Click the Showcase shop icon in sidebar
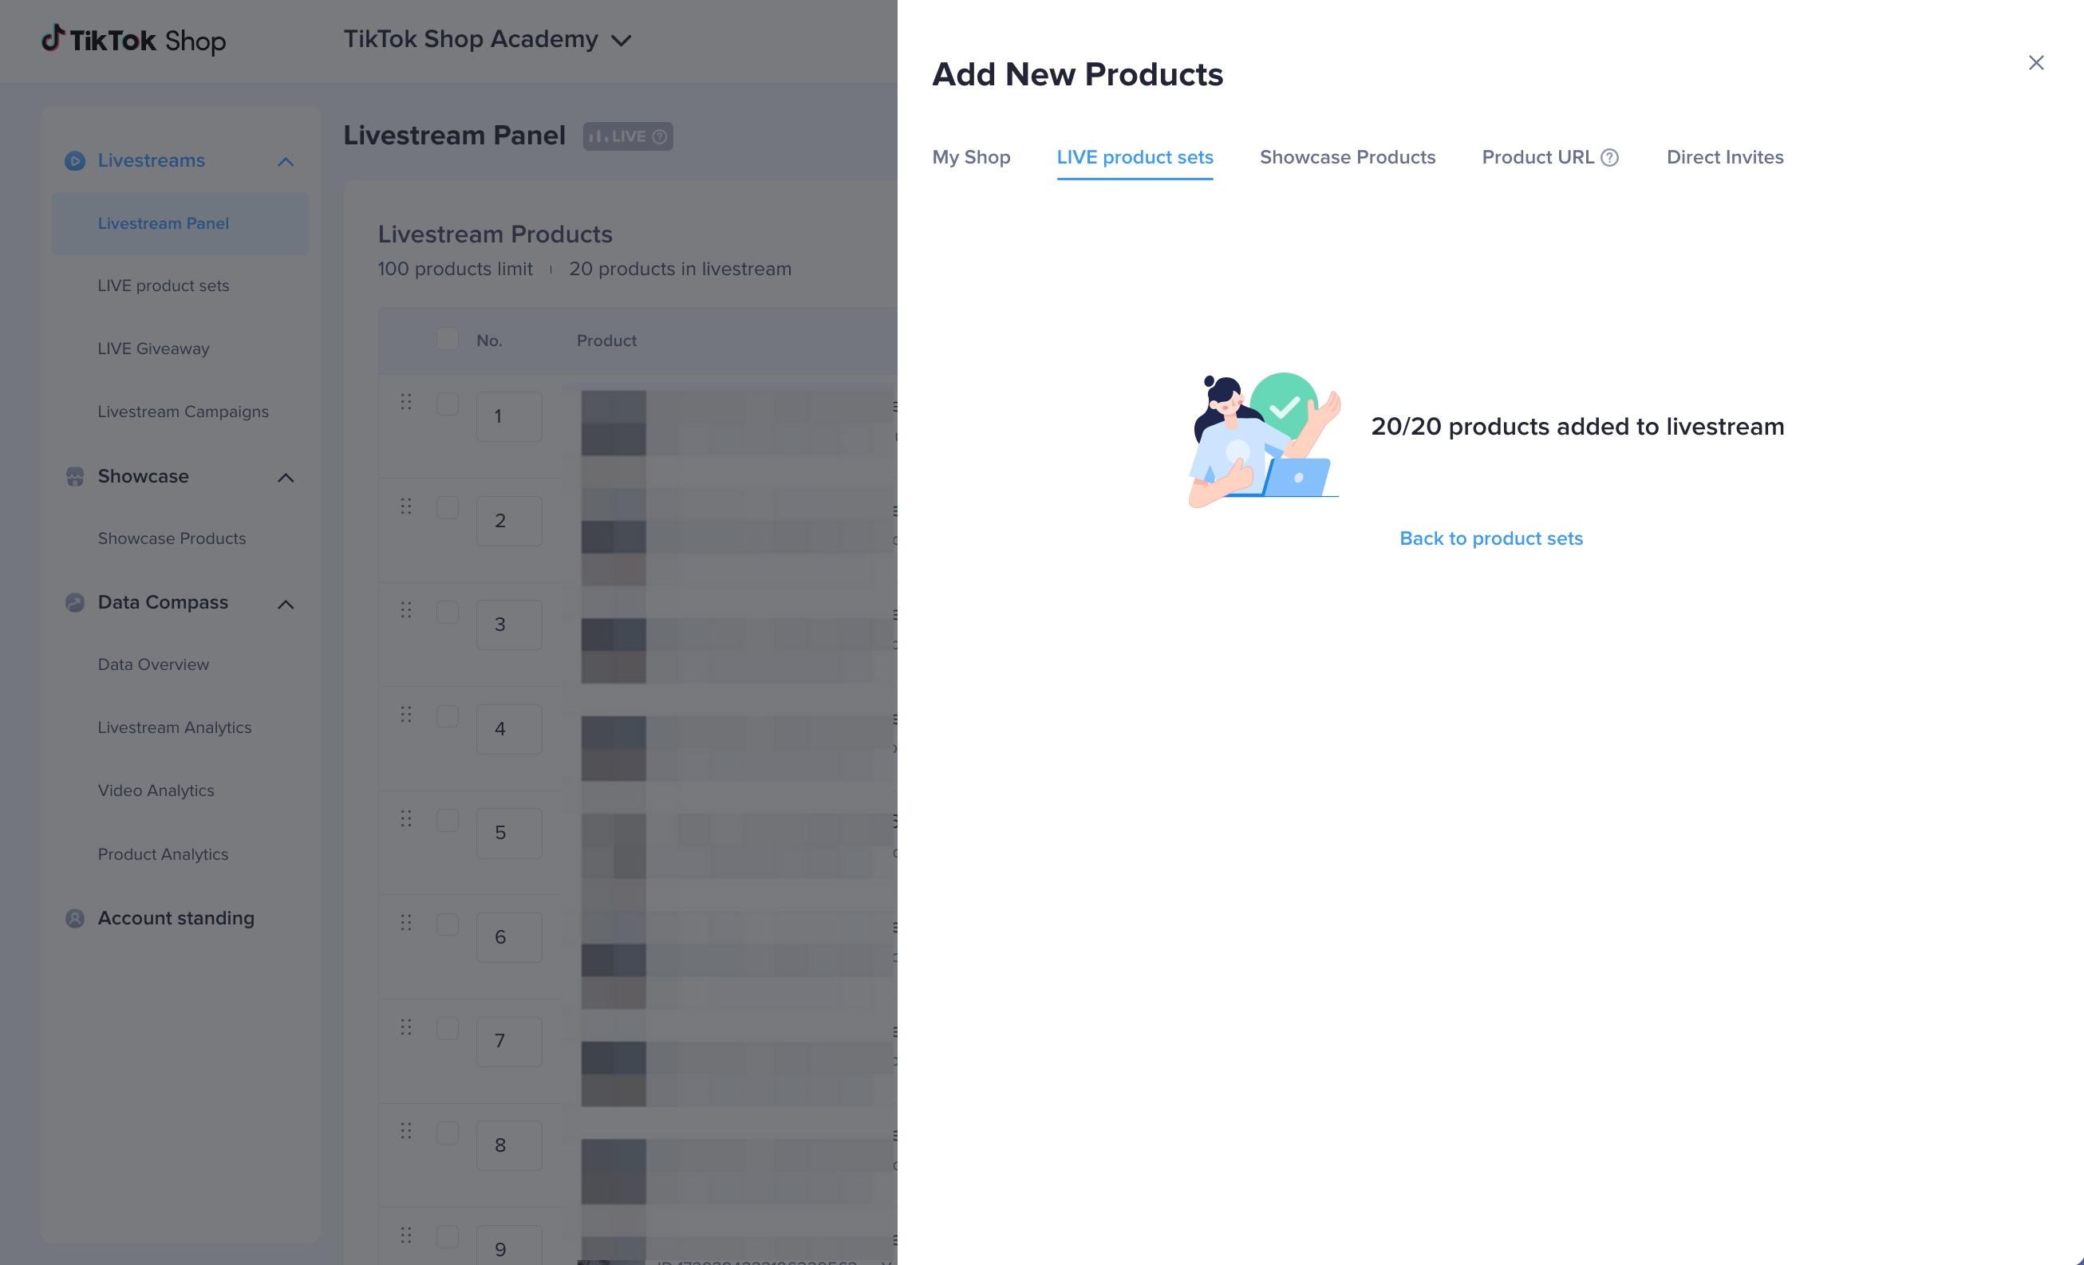Image resolution: width=2084 pixels, height=1265 pixels. [x=74, y=477]
